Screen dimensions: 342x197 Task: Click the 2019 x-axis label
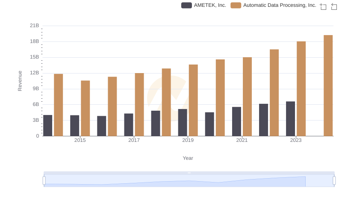(188, 140)
